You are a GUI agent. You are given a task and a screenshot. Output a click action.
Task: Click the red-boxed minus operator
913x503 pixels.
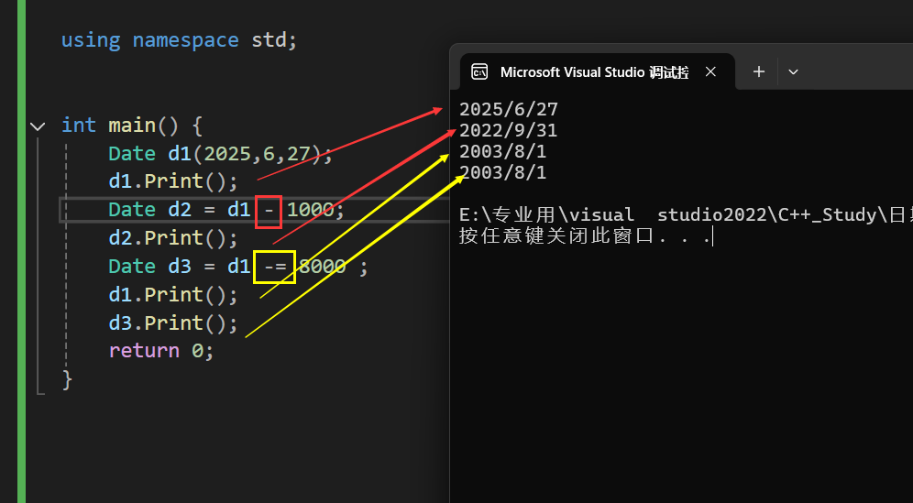[x=268, y=210]
